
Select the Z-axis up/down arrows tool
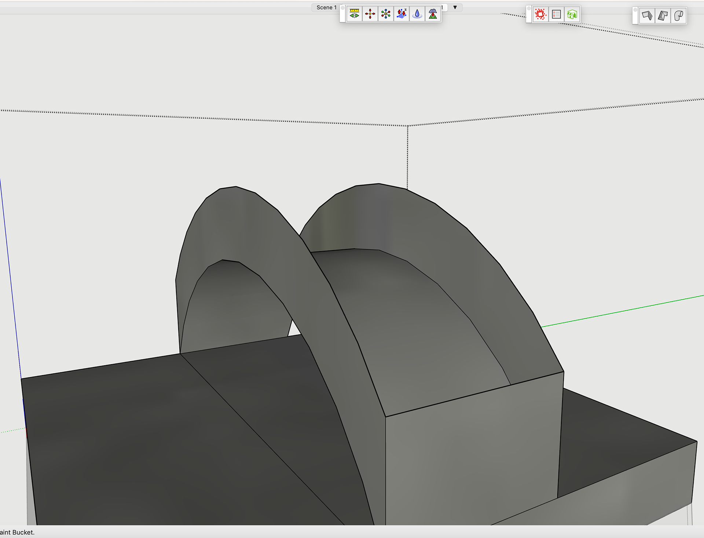401,14
